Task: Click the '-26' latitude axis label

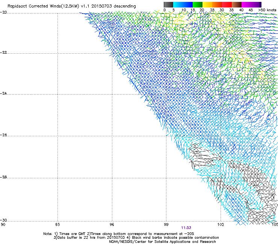Action: point(3,135)
